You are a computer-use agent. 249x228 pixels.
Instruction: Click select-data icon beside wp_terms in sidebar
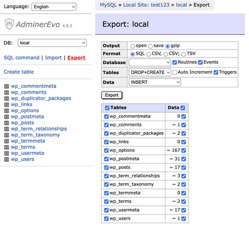pos(6,147)
